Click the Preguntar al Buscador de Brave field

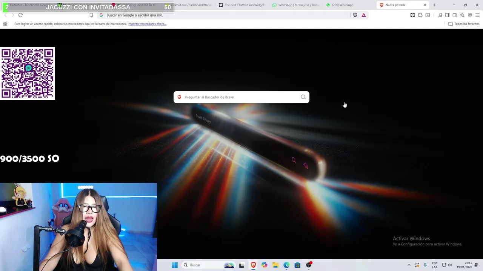[241, 97]
